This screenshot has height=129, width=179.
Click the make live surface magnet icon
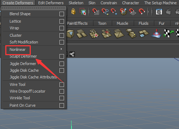pyautogui.click(x=142, y=12)
